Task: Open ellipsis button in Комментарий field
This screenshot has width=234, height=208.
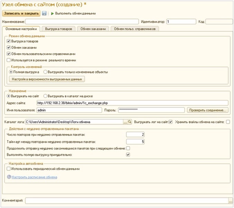Action: point(230,201)
